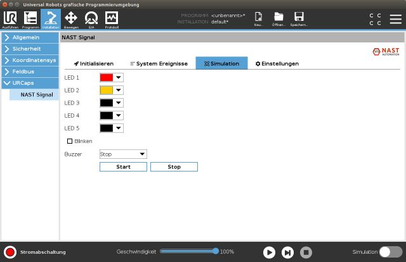Click the Speichern save icon

coord(299,18)
